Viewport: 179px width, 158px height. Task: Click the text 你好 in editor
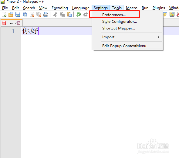click(30, 31)
